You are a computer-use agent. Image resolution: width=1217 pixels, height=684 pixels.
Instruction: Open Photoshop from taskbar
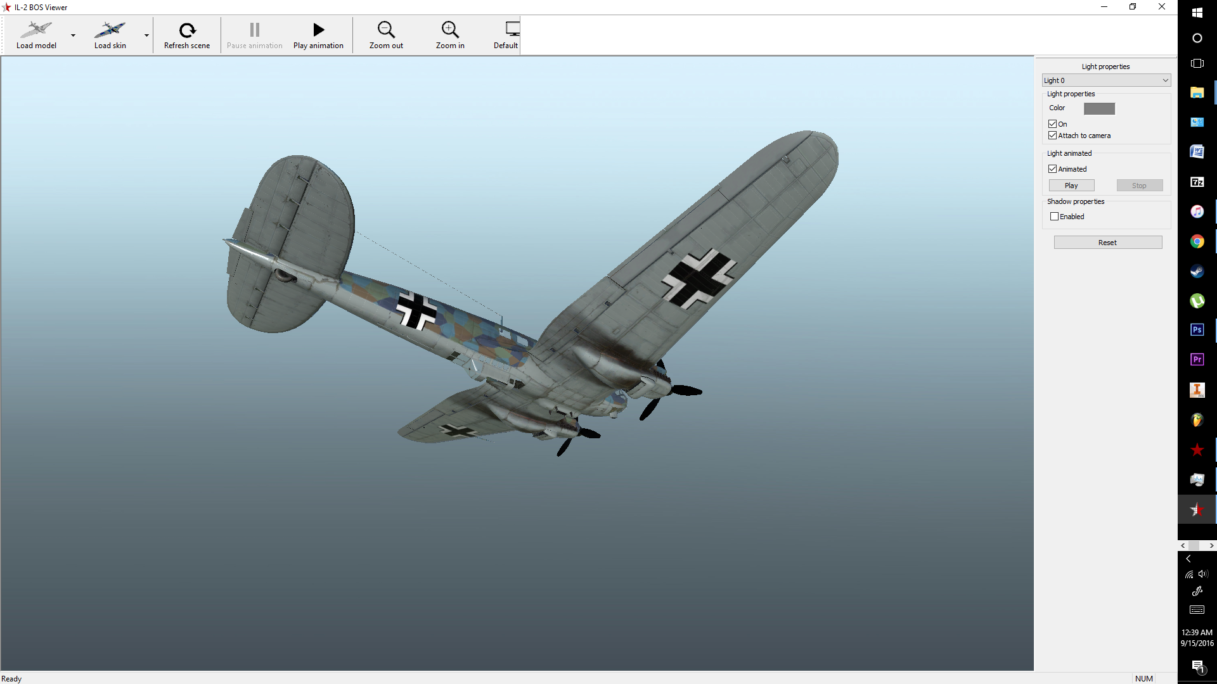1197,330
